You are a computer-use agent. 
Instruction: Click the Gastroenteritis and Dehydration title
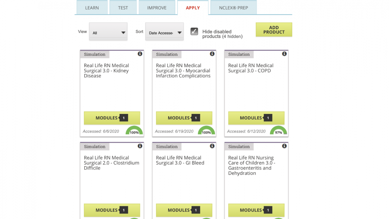(252, 165)
